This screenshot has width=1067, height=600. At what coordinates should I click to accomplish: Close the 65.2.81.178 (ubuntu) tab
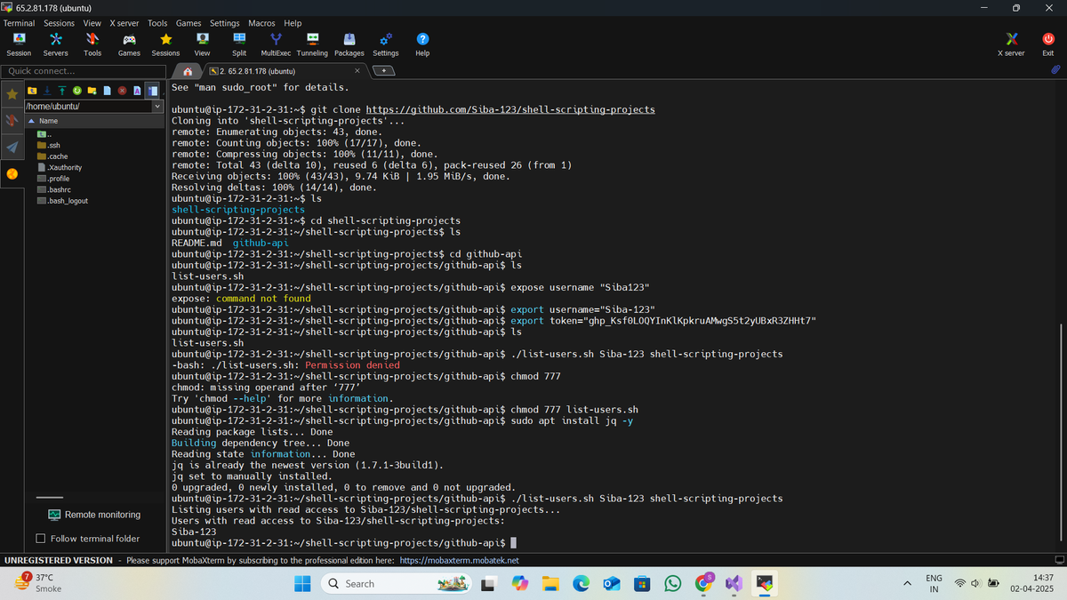pos(357,71)
